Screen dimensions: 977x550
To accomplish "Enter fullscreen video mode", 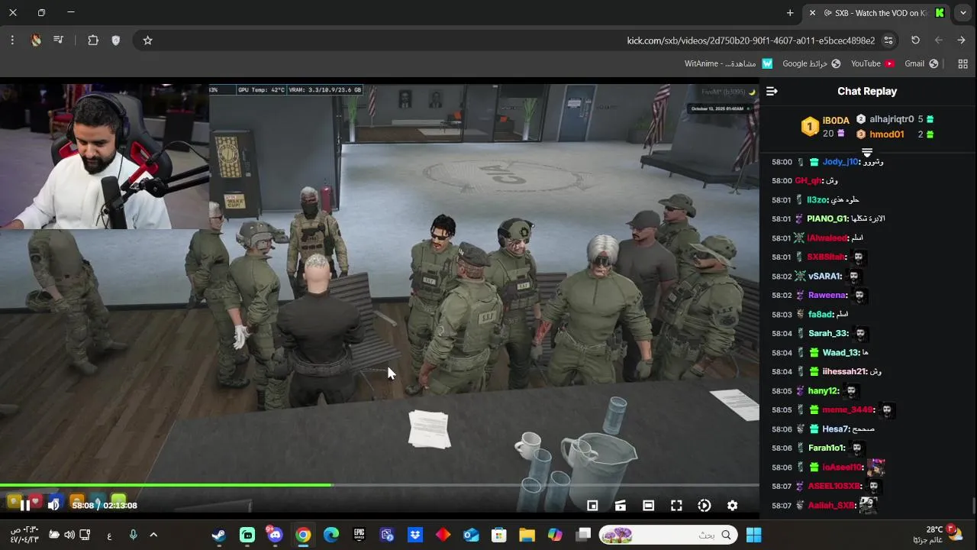I will point(676,505).
